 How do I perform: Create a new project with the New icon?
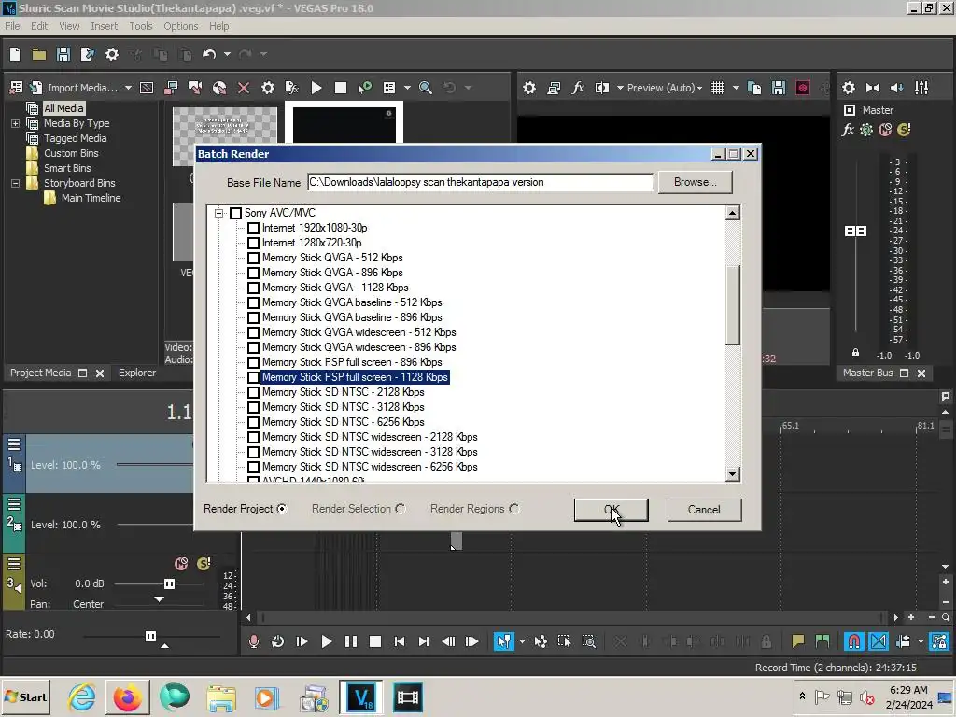click(x=15, y=54)
